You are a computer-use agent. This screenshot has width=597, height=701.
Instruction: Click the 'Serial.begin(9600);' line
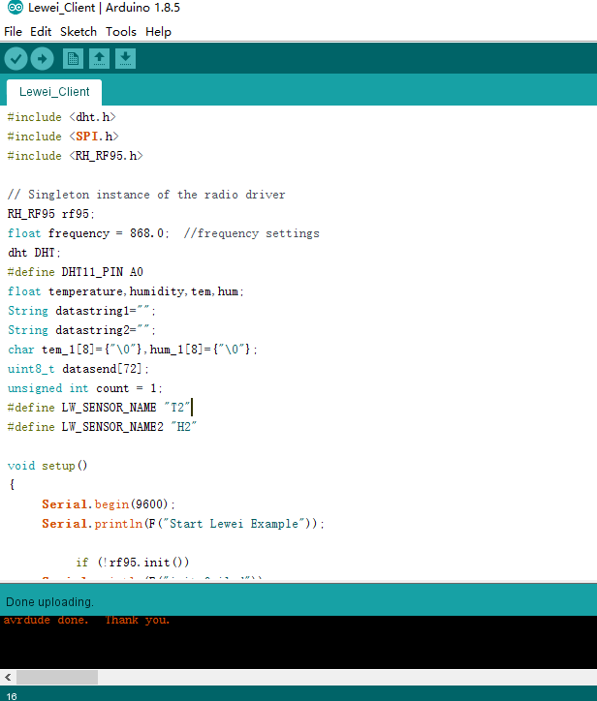109,504
